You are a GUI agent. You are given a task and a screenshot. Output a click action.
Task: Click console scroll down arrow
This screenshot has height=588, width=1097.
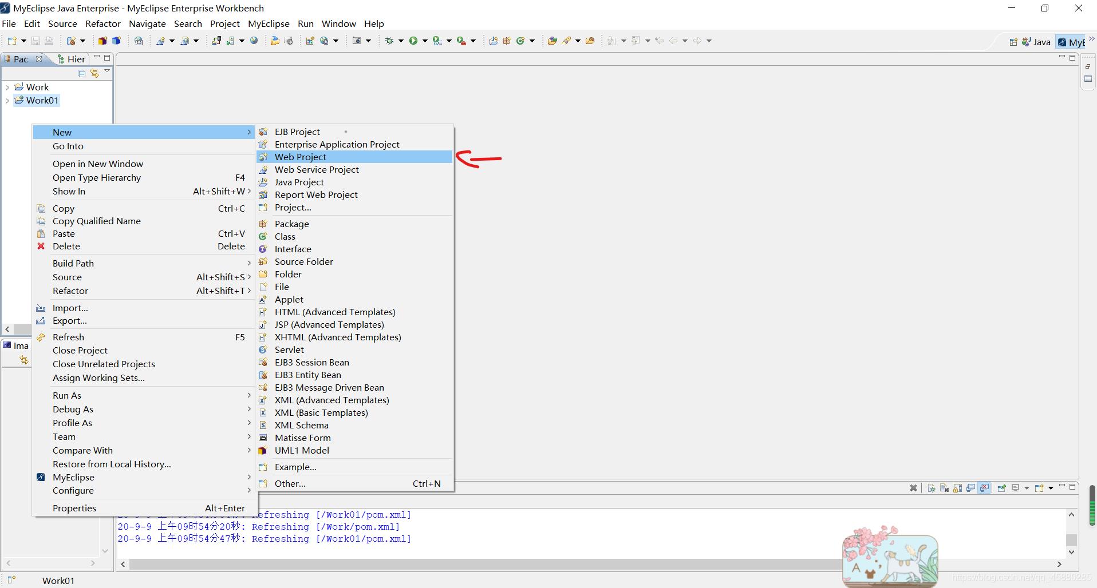(x=1071, y=552)
